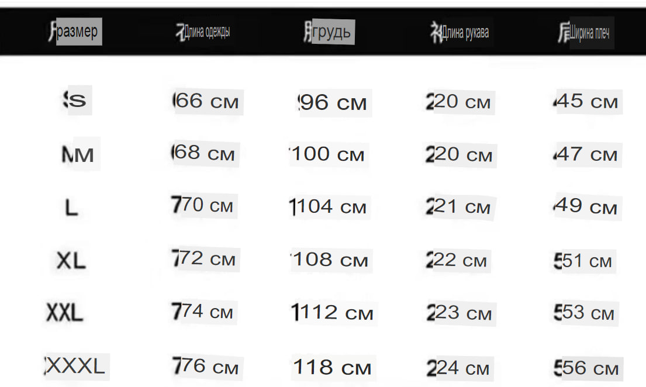Screen dimensions: 646x387
Task: Click the 72 см clothing length cell
Action: tap(204, 259)
